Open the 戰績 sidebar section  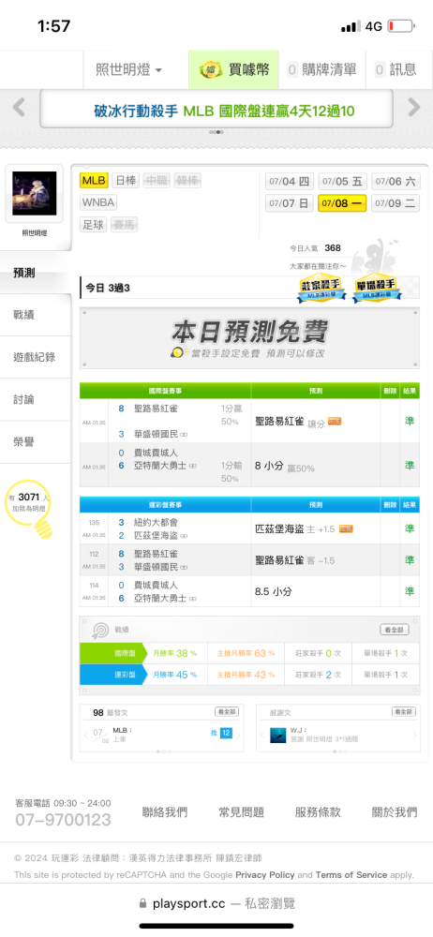tap(36, 315)
